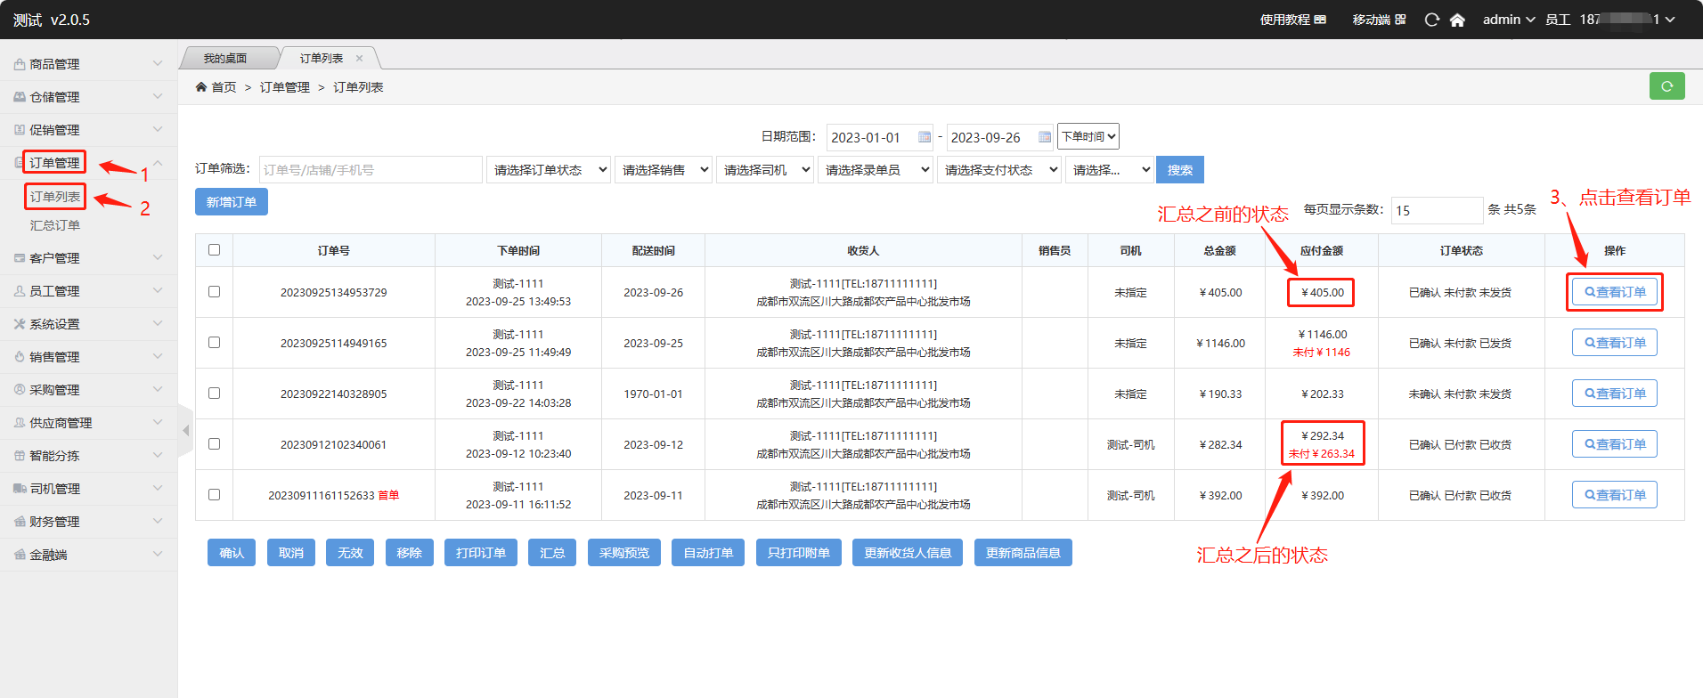
Task: Open end date calendar picker icon
Action: pyautogui.click(x=1045, y=137)
